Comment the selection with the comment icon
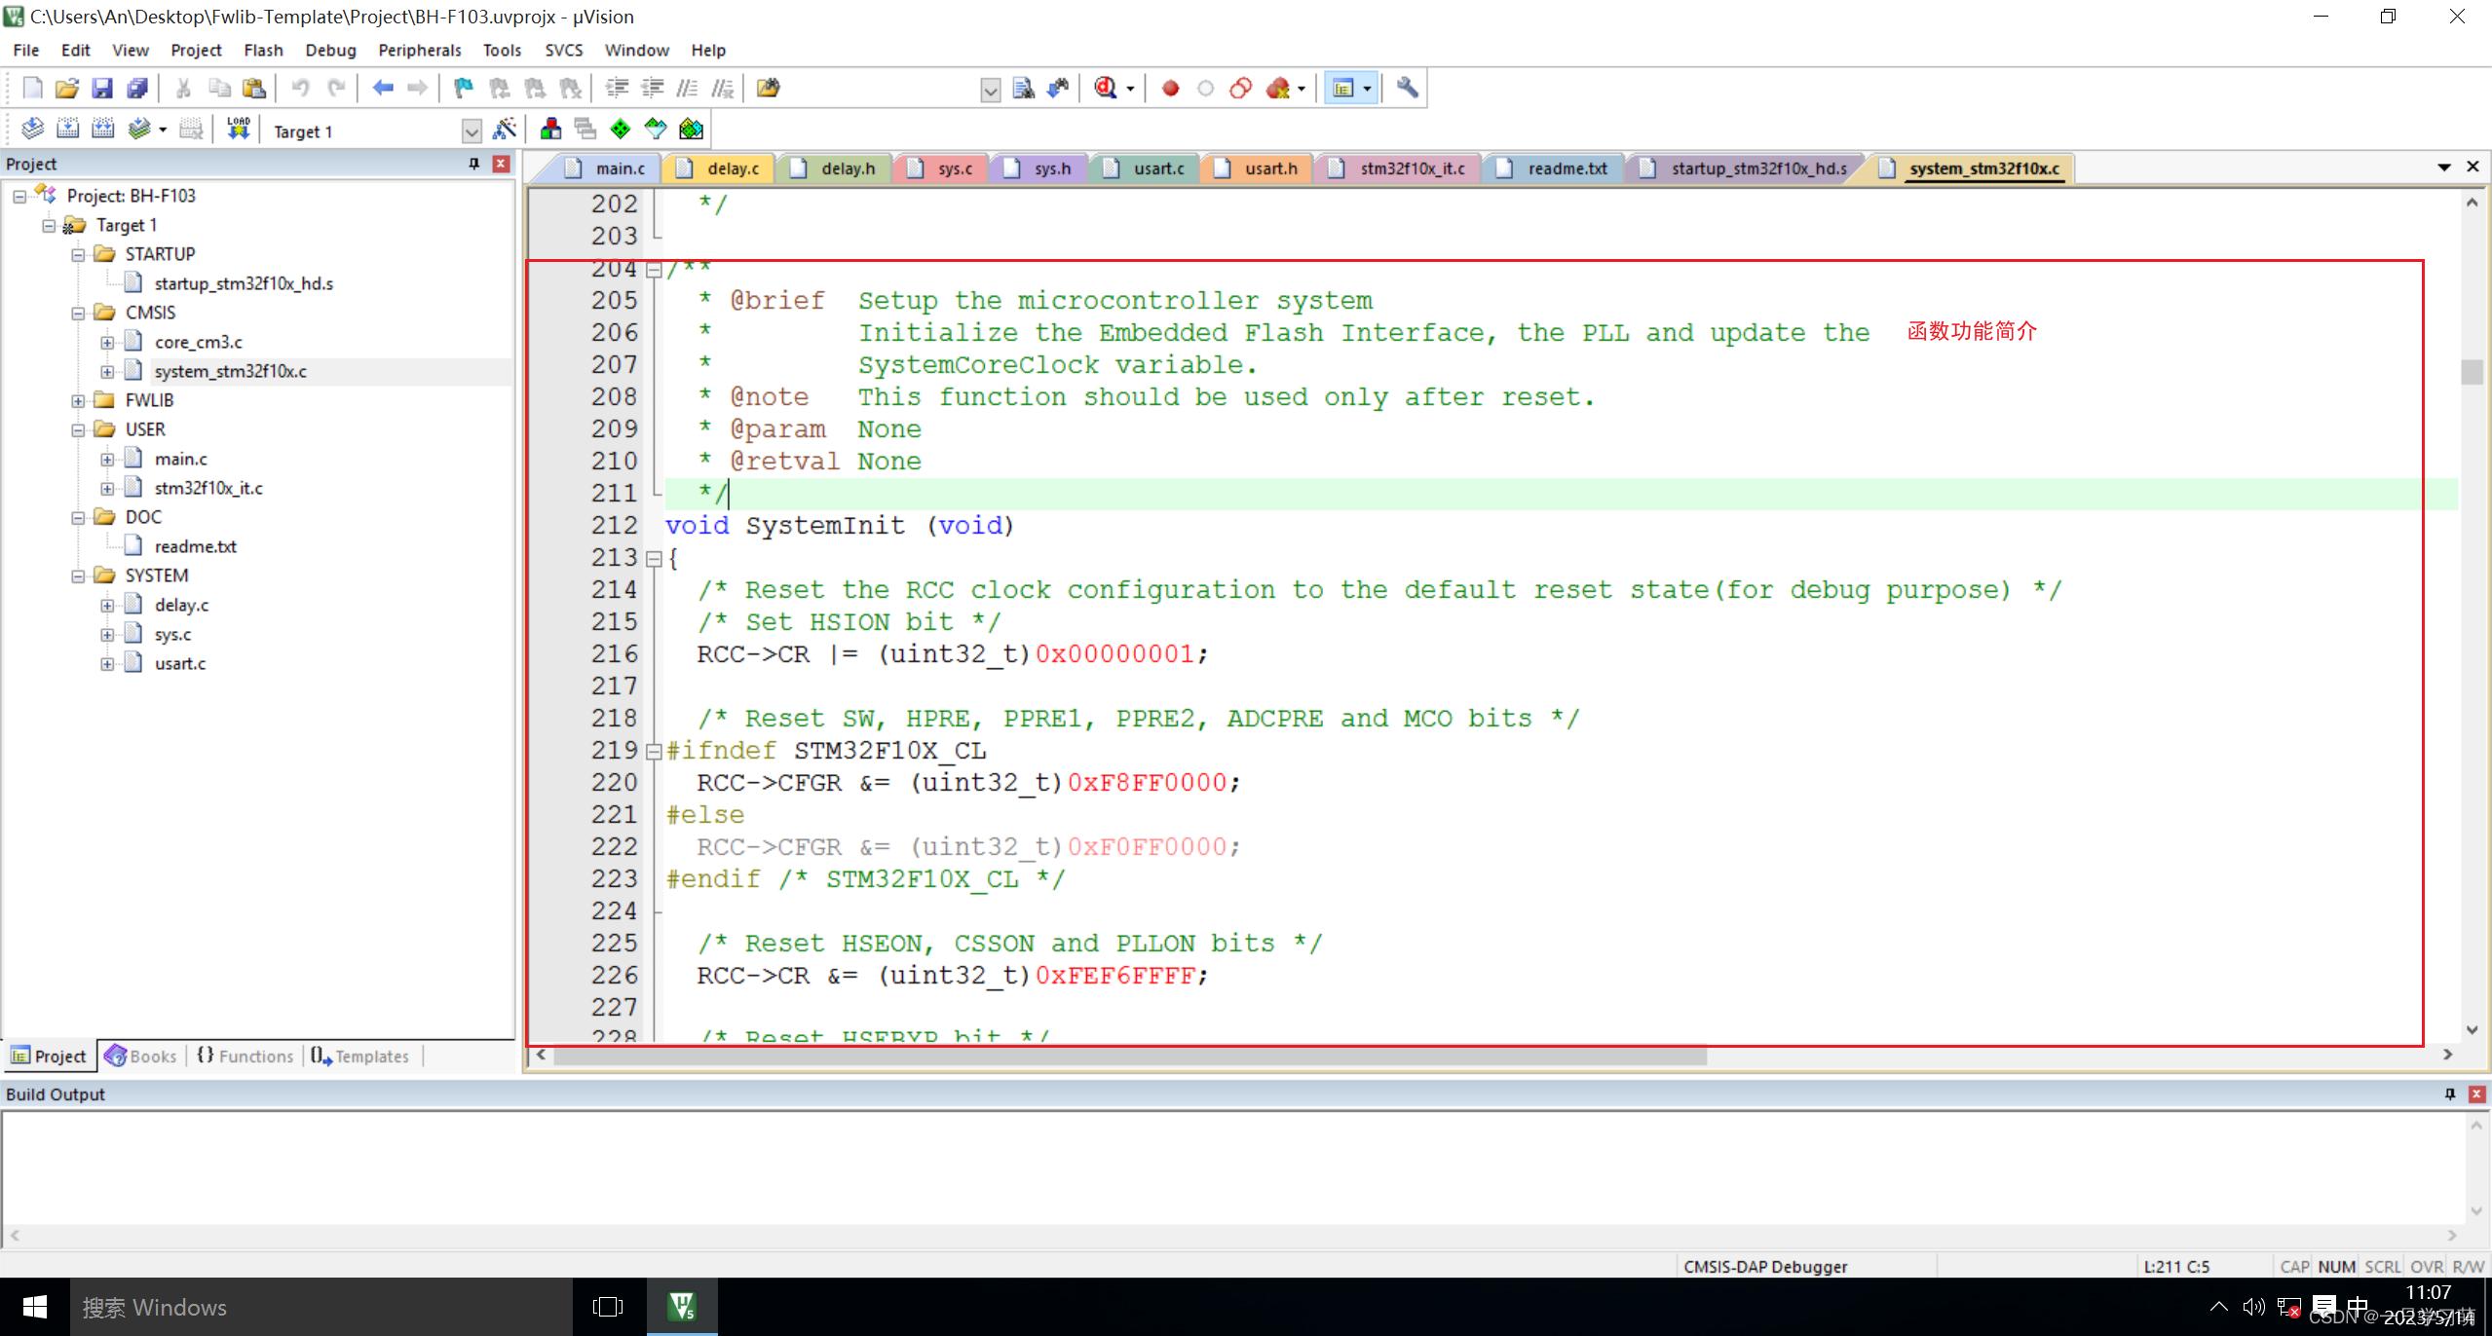 [688, 89]
